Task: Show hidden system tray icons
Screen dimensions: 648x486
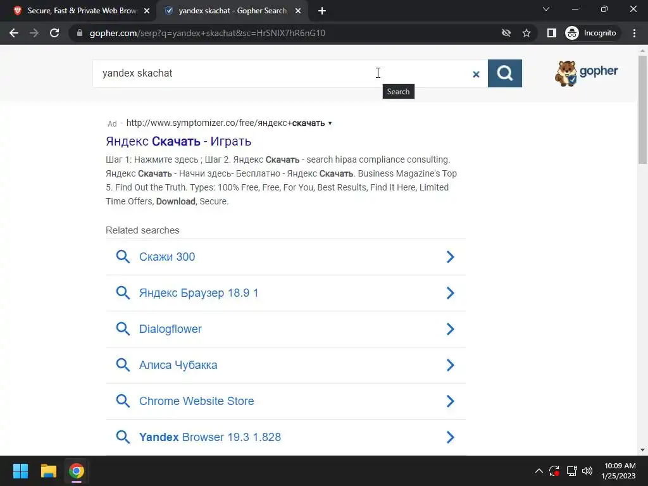Action: [539, 471]
